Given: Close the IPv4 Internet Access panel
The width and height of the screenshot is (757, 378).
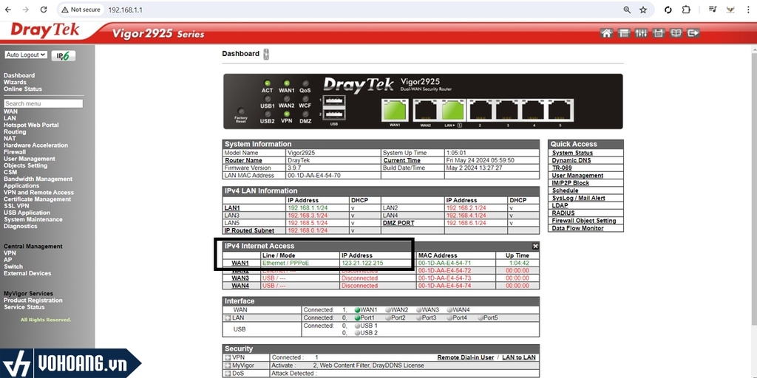Looking at the screenshot, I should click(x=535, y=247).
